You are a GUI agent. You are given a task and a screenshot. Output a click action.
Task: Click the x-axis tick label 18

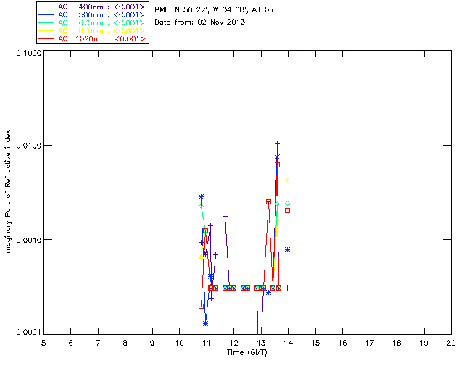point(397,343)
